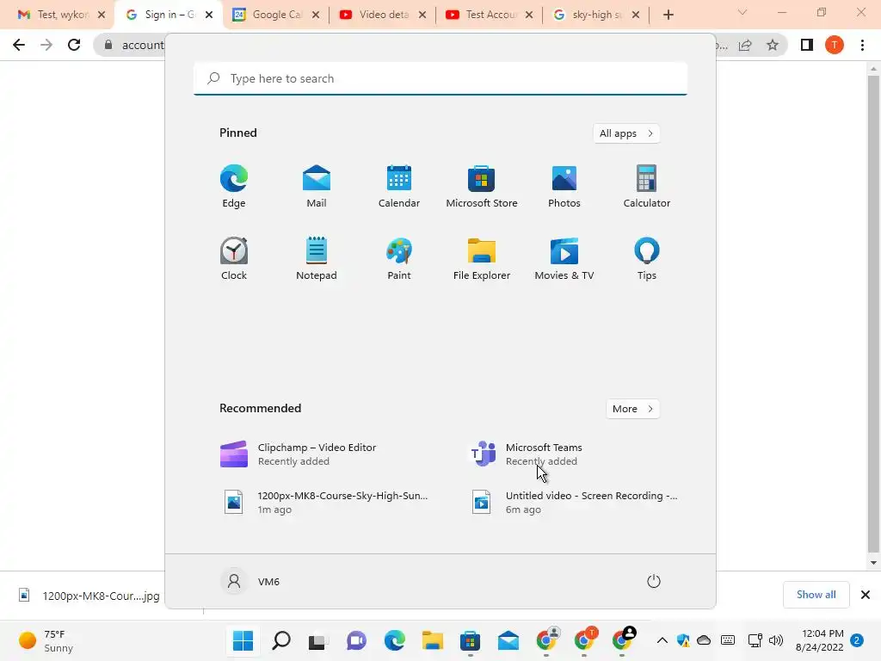Open the OneDrive cloud tray icon
This screenshot has height=661, width=881.
pyautogui.click(x=704, y=640)
